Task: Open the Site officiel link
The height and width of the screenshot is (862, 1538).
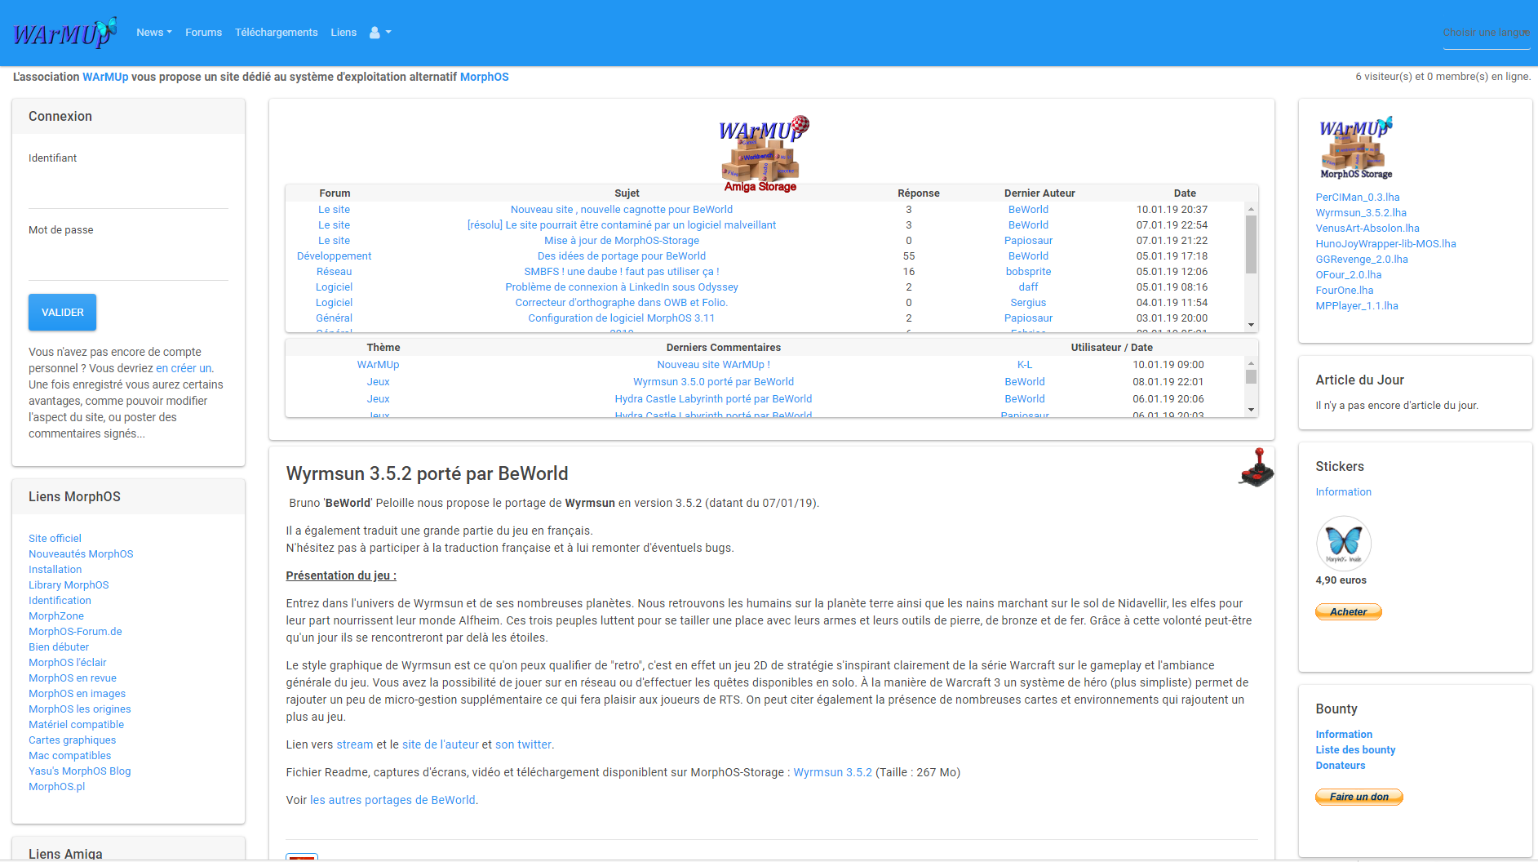Action: click(x=55, y=539)
